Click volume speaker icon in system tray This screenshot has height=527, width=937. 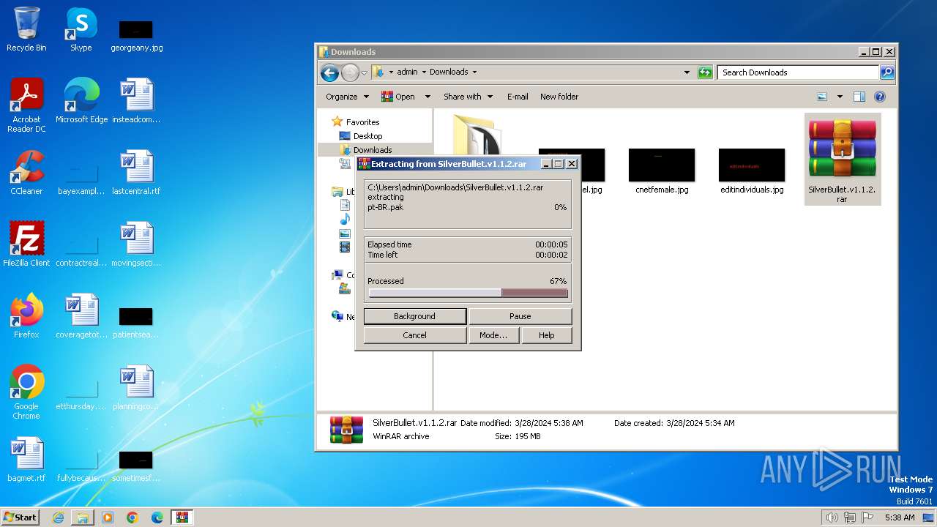coord(832,517)
